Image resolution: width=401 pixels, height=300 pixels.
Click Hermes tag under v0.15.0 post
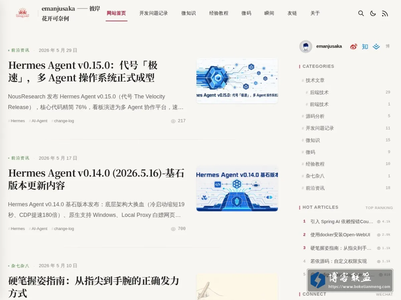click(16, 121)
